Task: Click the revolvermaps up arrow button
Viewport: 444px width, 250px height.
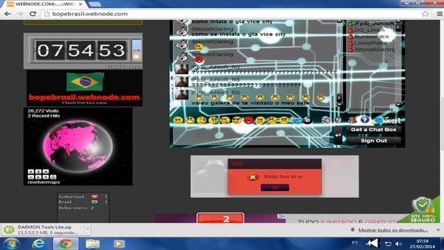Action: click(x=46, y=172)
